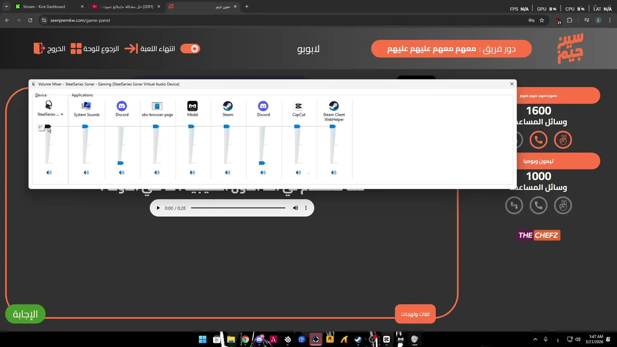Click the CapCut application icon in mixer

tap(298, 106)
